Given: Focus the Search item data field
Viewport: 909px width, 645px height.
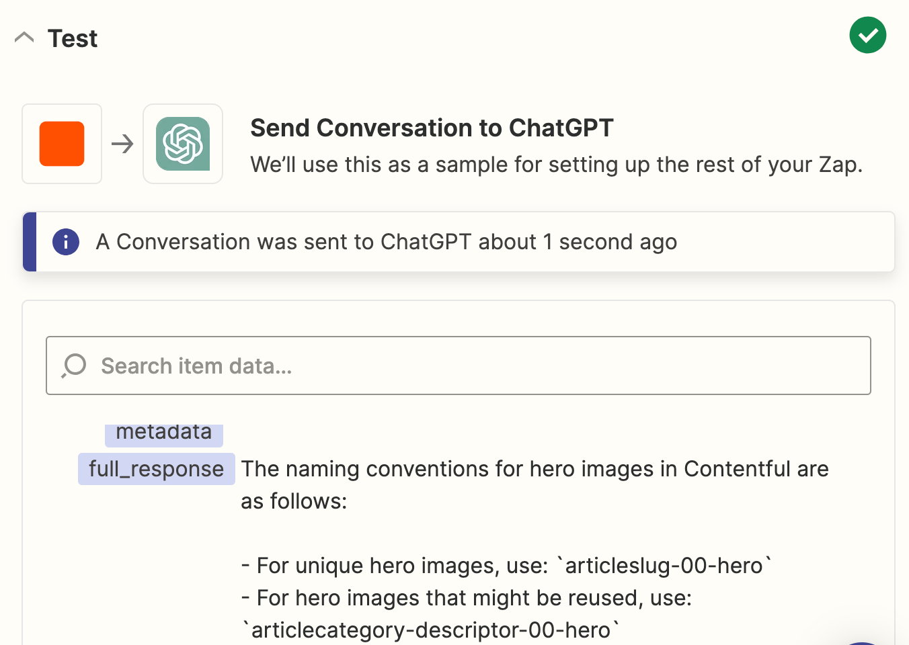Looking at the screenshot, I should click(x=471, y=365).
